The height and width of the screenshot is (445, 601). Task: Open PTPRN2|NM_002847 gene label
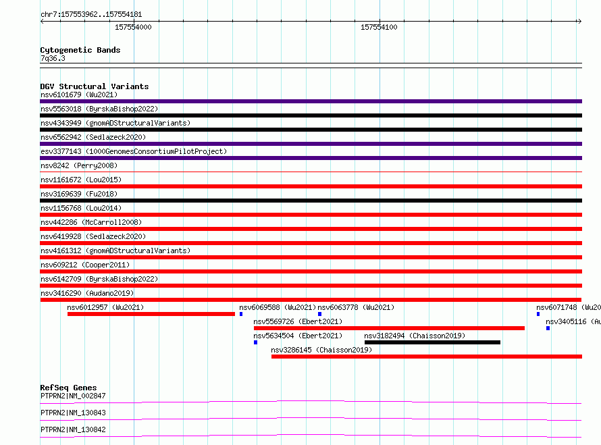coord(73,396)
